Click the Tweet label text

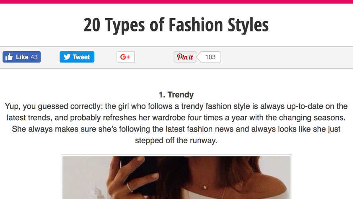pyautogui.click(x=81, y=57)
